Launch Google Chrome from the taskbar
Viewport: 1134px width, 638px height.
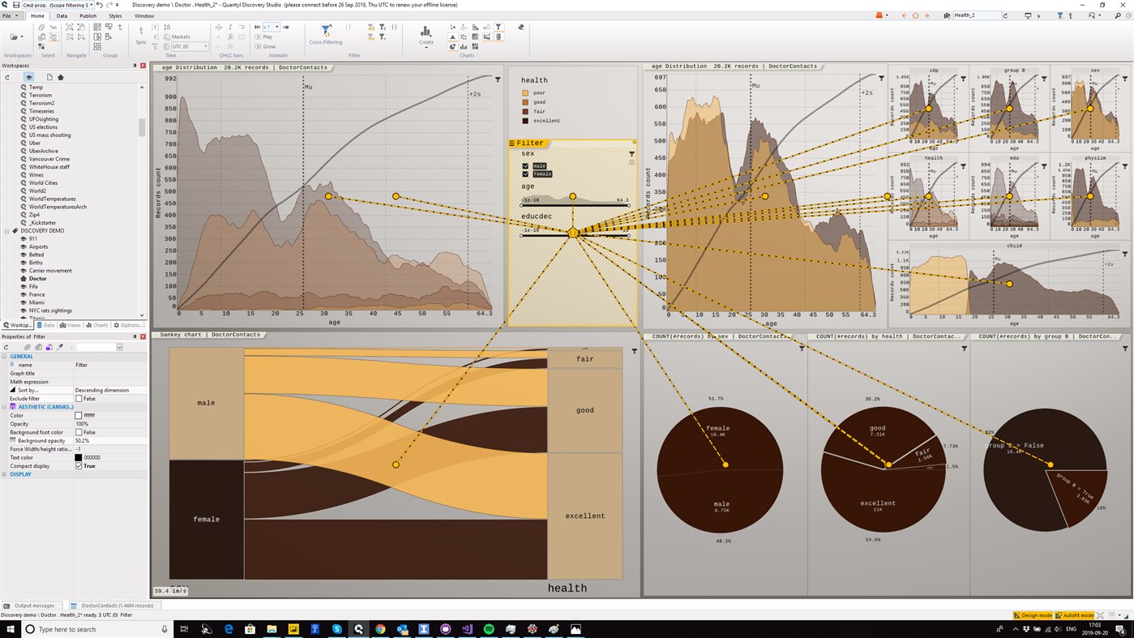[x=379, y=628]
